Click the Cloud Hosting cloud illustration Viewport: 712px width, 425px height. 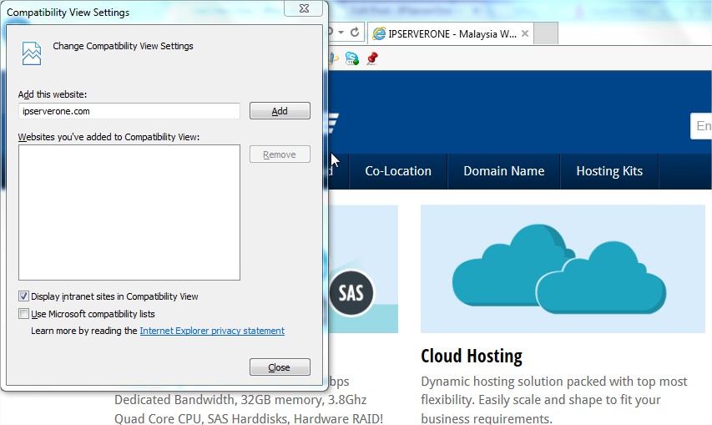pyautogui.click(x=563, y=269)
